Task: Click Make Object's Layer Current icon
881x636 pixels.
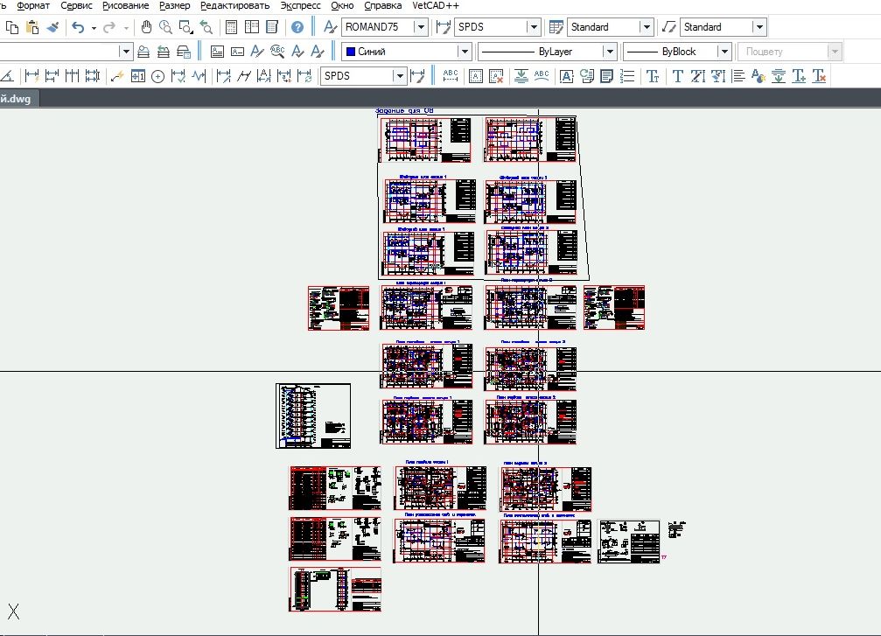Action: pyautogui.click(x=143, y=52)
